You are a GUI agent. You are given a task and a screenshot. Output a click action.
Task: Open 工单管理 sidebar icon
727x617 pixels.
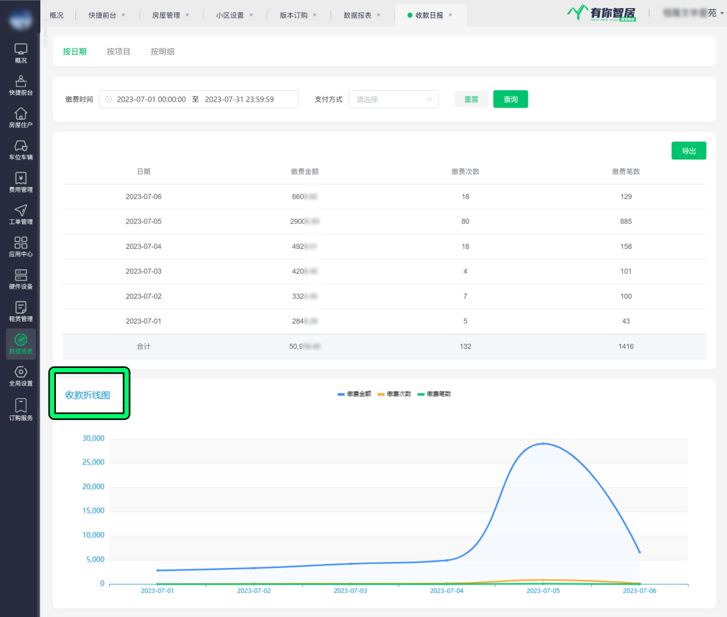[21, 215]
